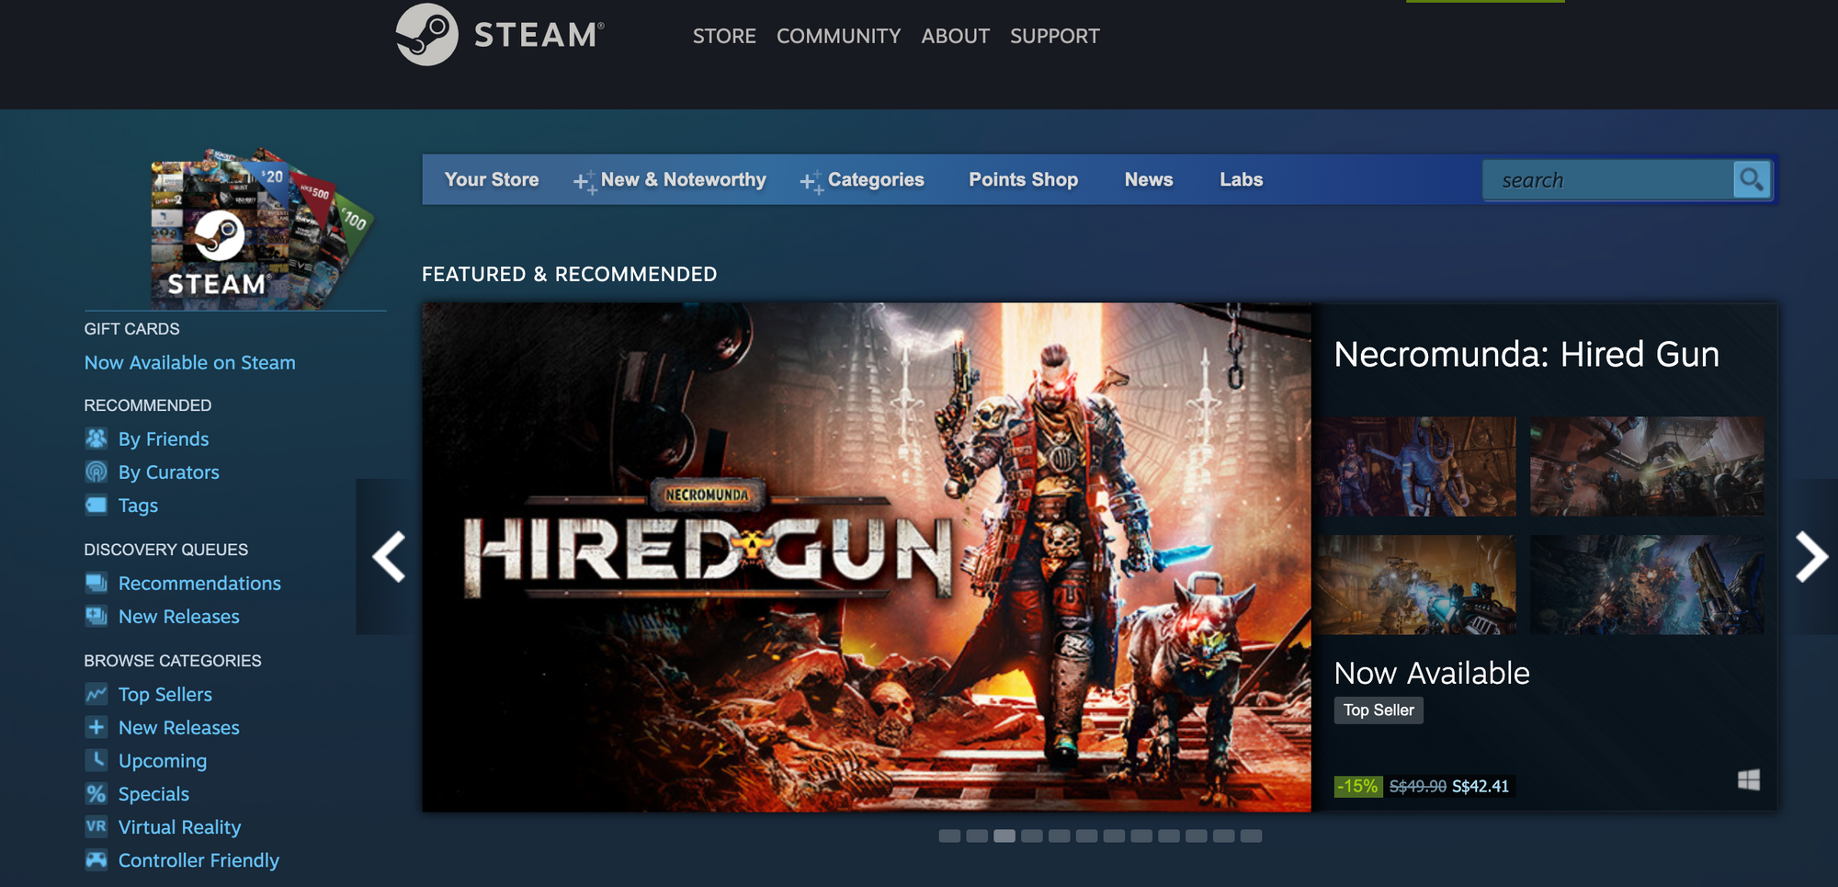Click the Controller Friendly gamepad icon
The width and height of the screenshot is (1838, 887).
click(96, 859)
